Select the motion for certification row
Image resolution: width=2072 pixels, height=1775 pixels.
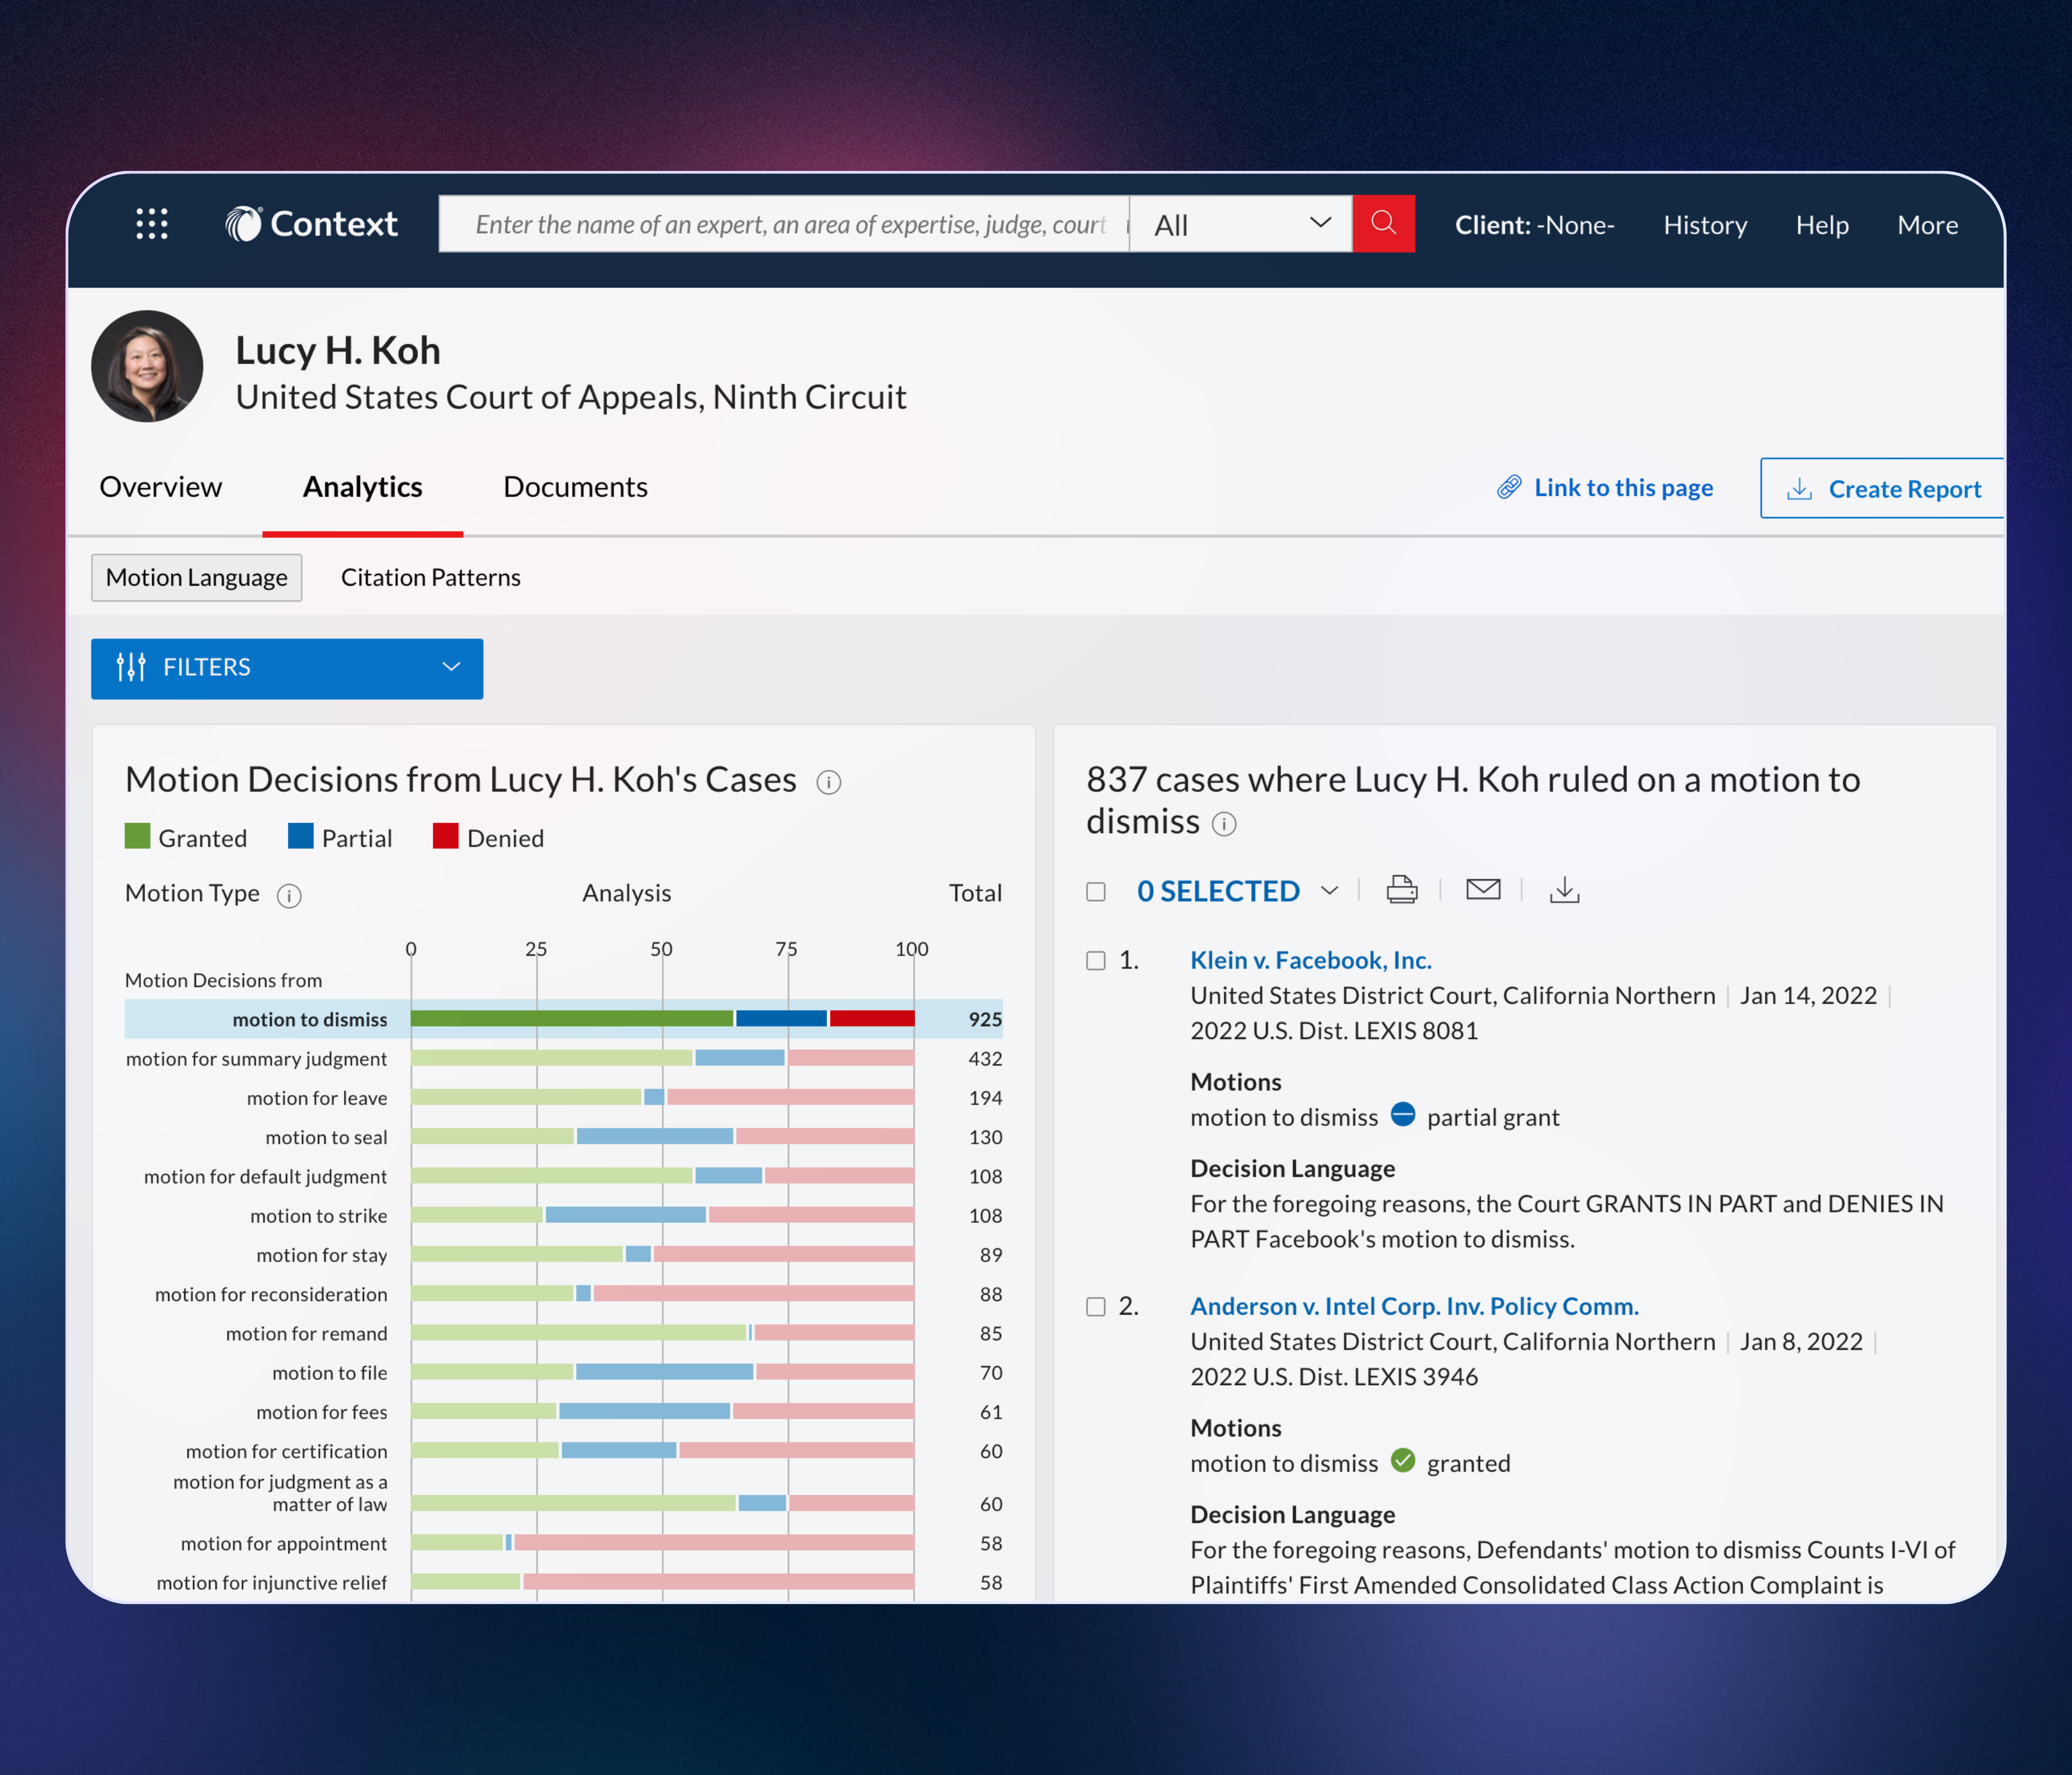pos(563,1451)
